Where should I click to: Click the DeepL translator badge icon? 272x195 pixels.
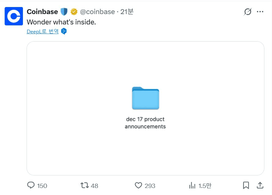click(64, 31)
